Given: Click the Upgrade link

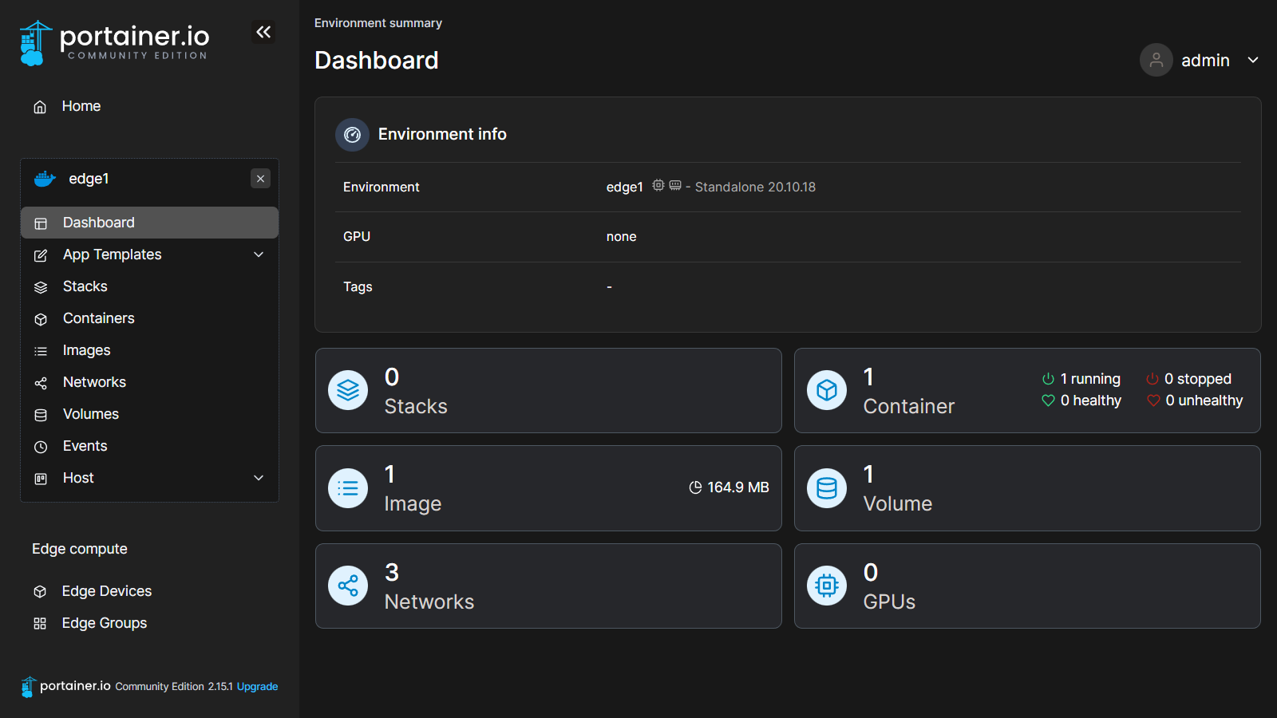Looking at the screenshot, I should pos(257,686).
